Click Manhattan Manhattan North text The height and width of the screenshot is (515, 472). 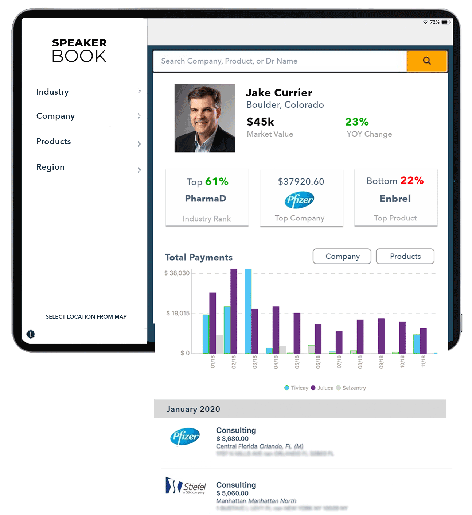256,501
